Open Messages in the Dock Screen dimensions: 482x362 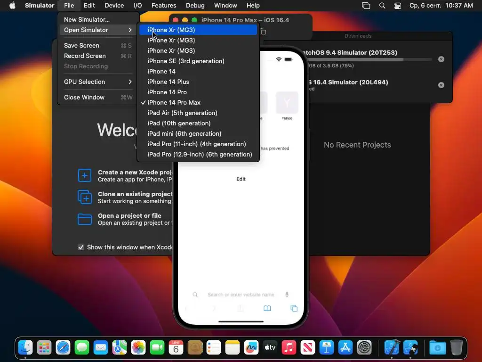82,348
